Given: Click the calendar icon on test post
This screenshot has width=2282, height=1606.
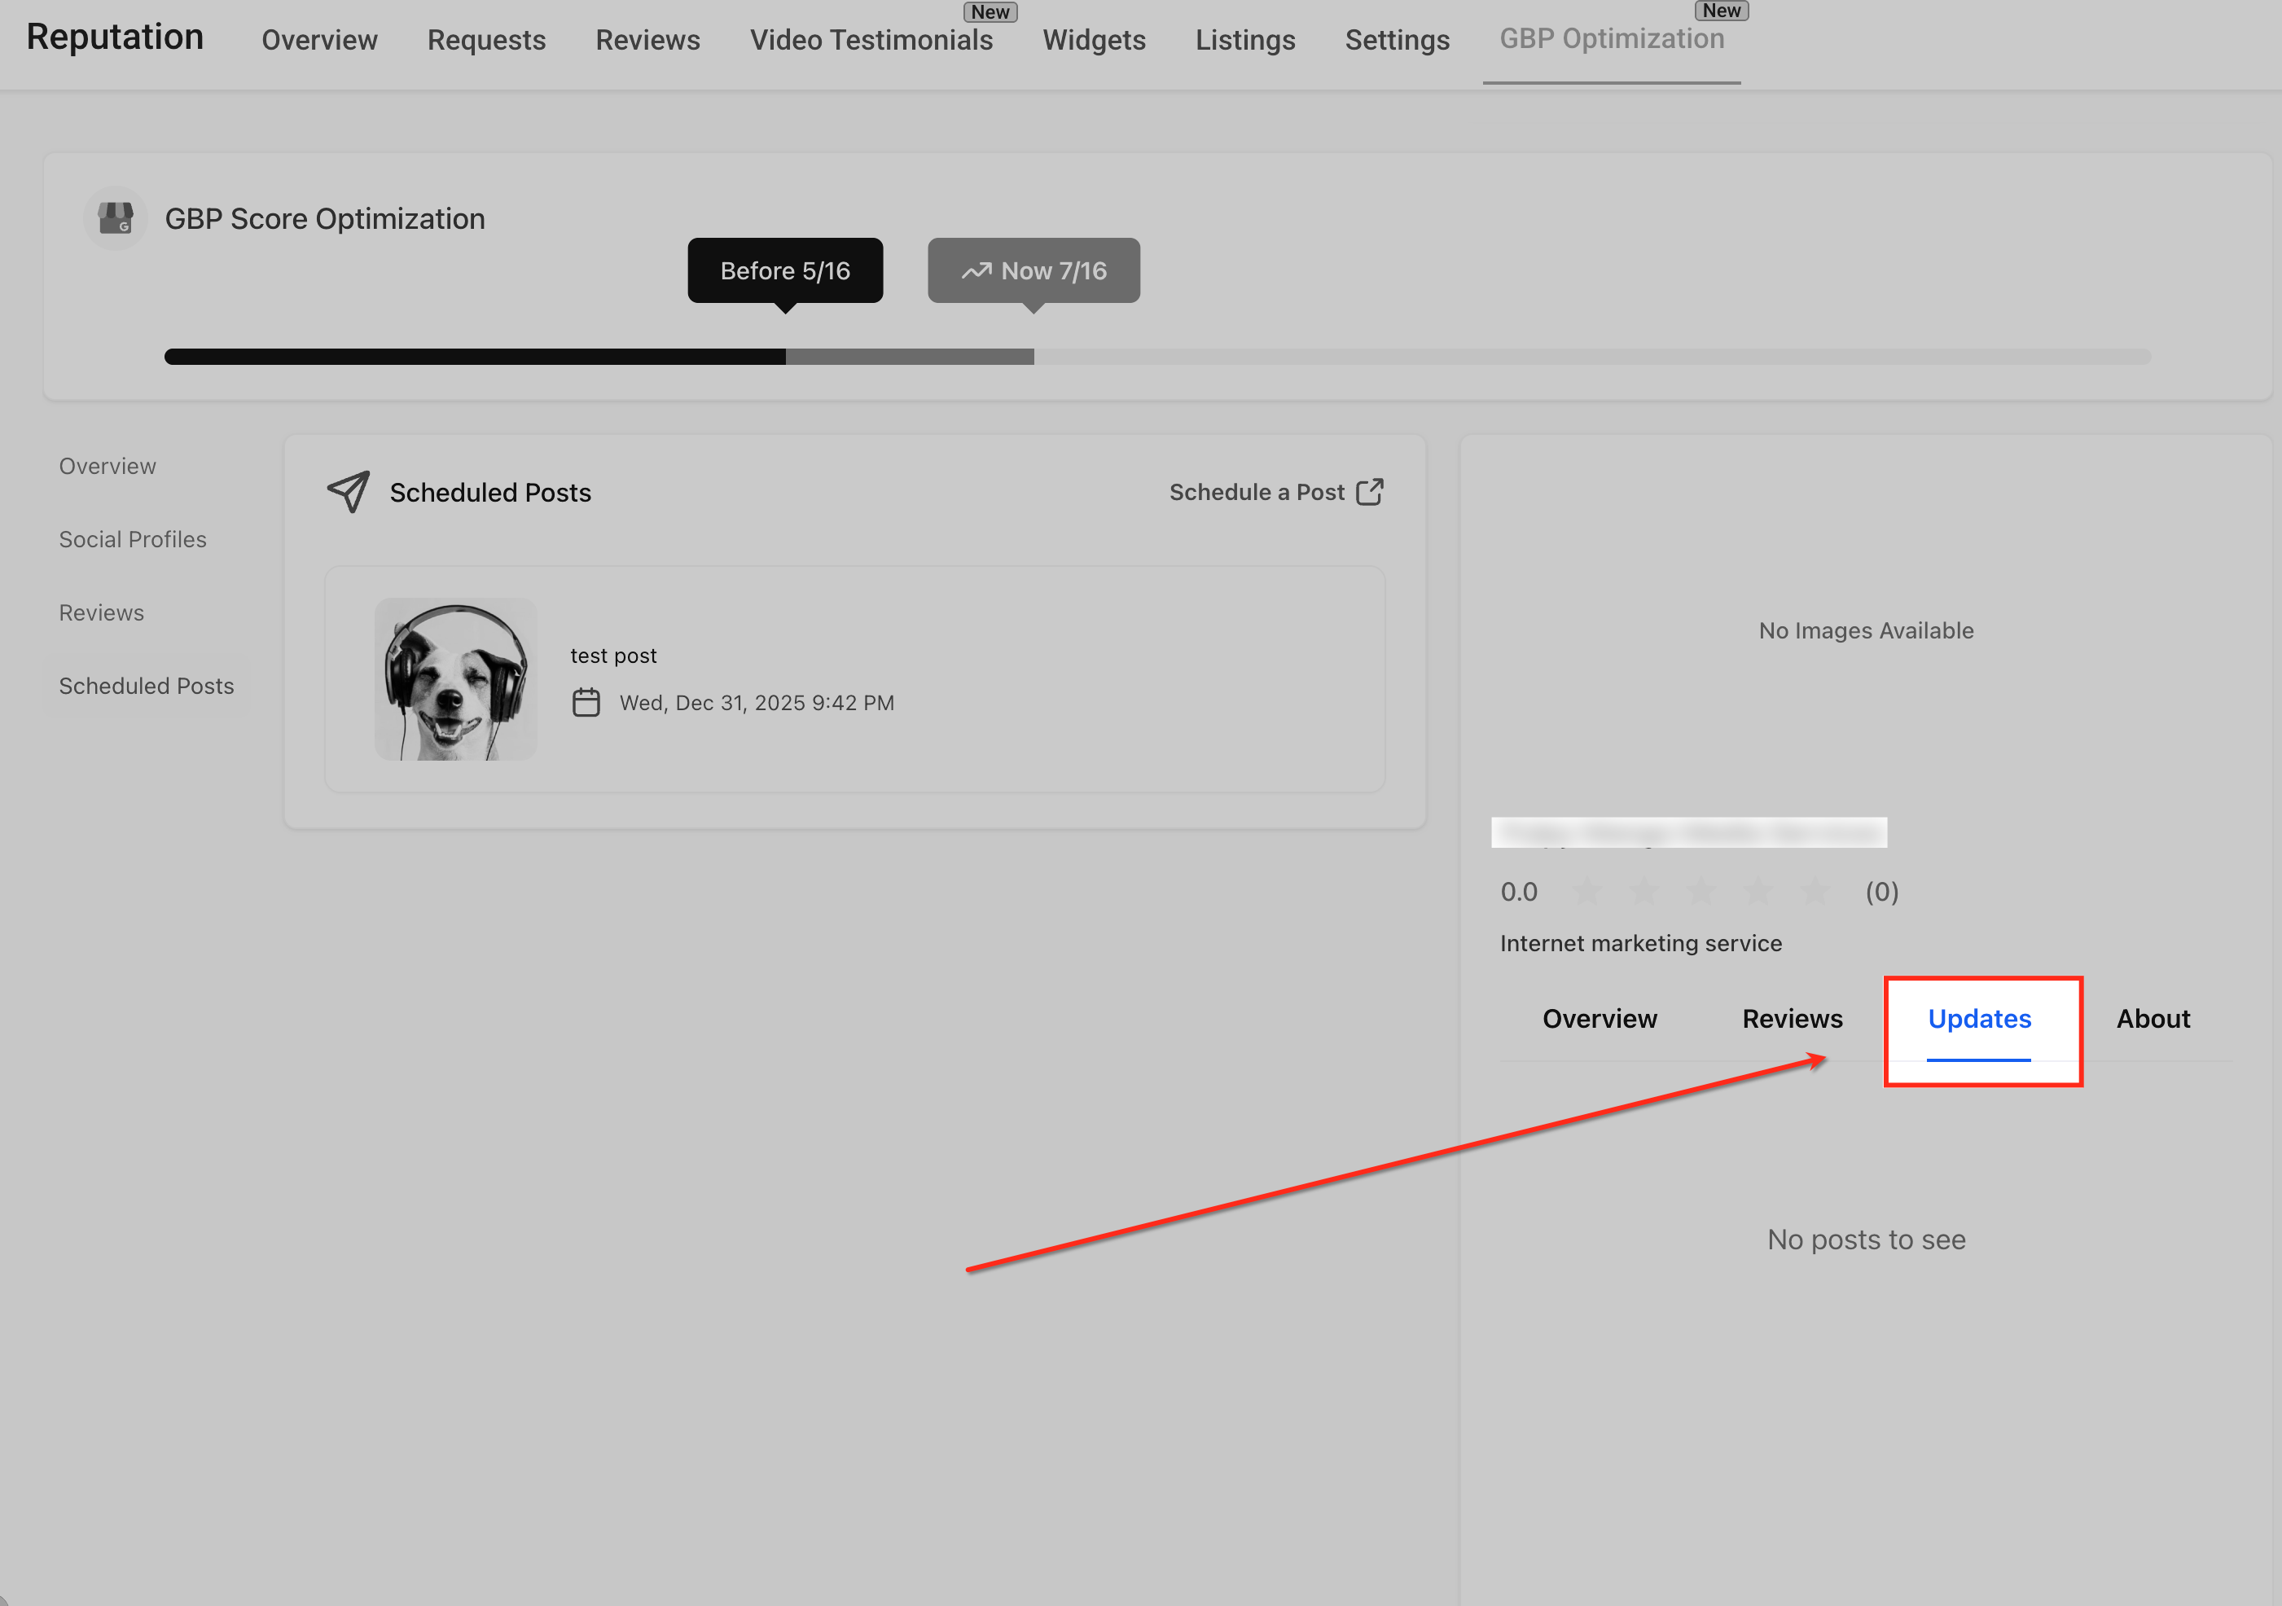Looking at the screenshot, I should pyautogui.click(x=586, y=703).
